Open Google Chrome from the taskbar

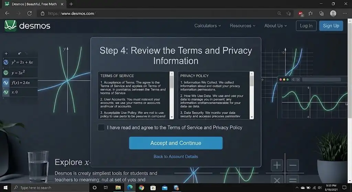tap(141, 188)
